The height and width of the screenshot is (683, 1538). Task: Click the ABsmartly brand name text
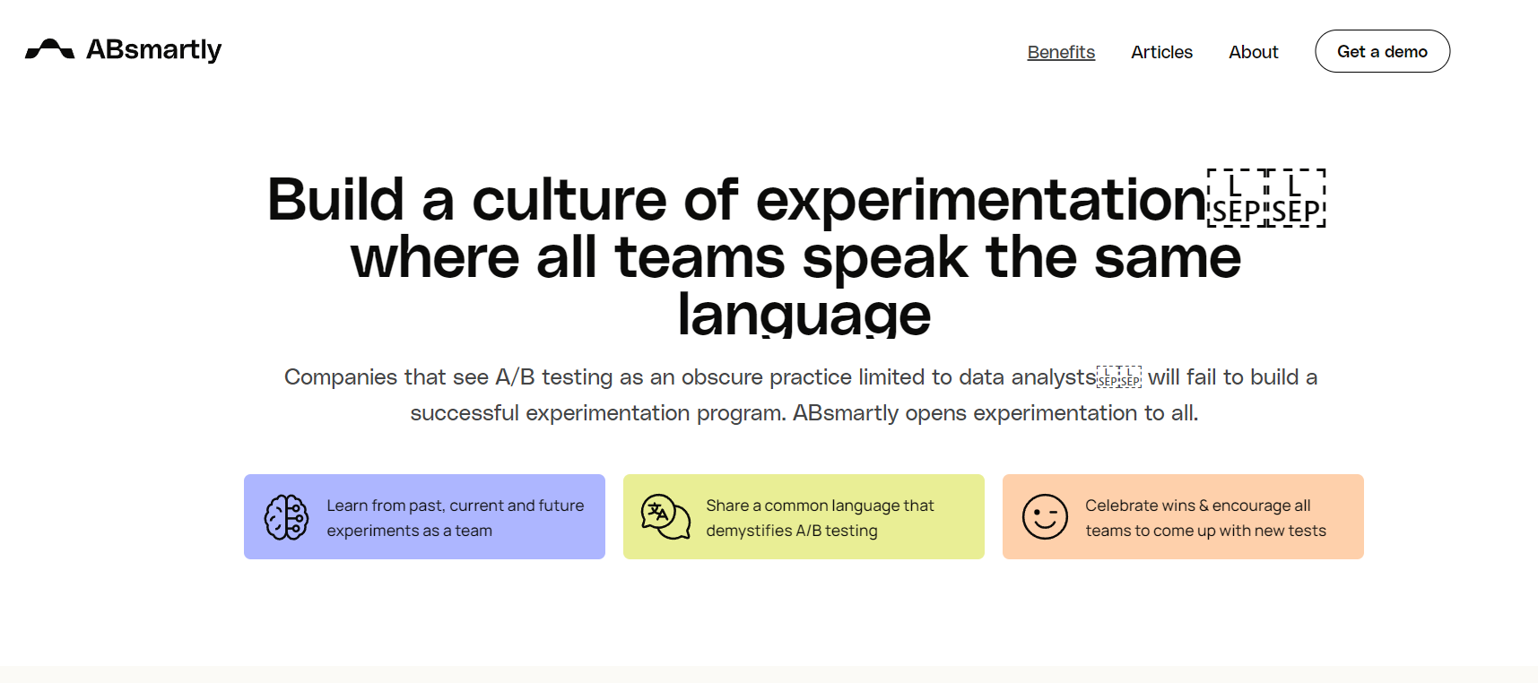point(153,50)
